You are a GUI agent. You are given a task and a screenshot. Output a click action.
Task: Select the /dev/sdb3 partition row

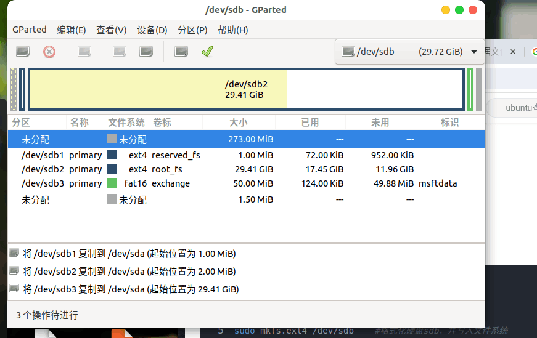click(x=246, y=183)
